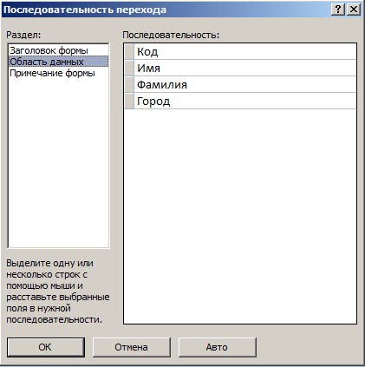
Task: Close the Последовательность перехода dialog
Action: [x=354, y=10]
